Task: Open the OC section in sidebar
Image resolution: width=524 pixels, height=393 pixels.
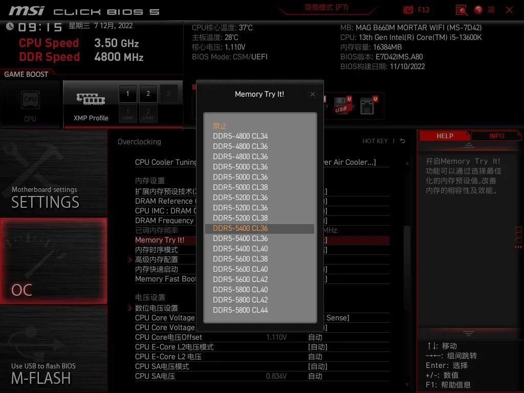Action: coord(53,261)
